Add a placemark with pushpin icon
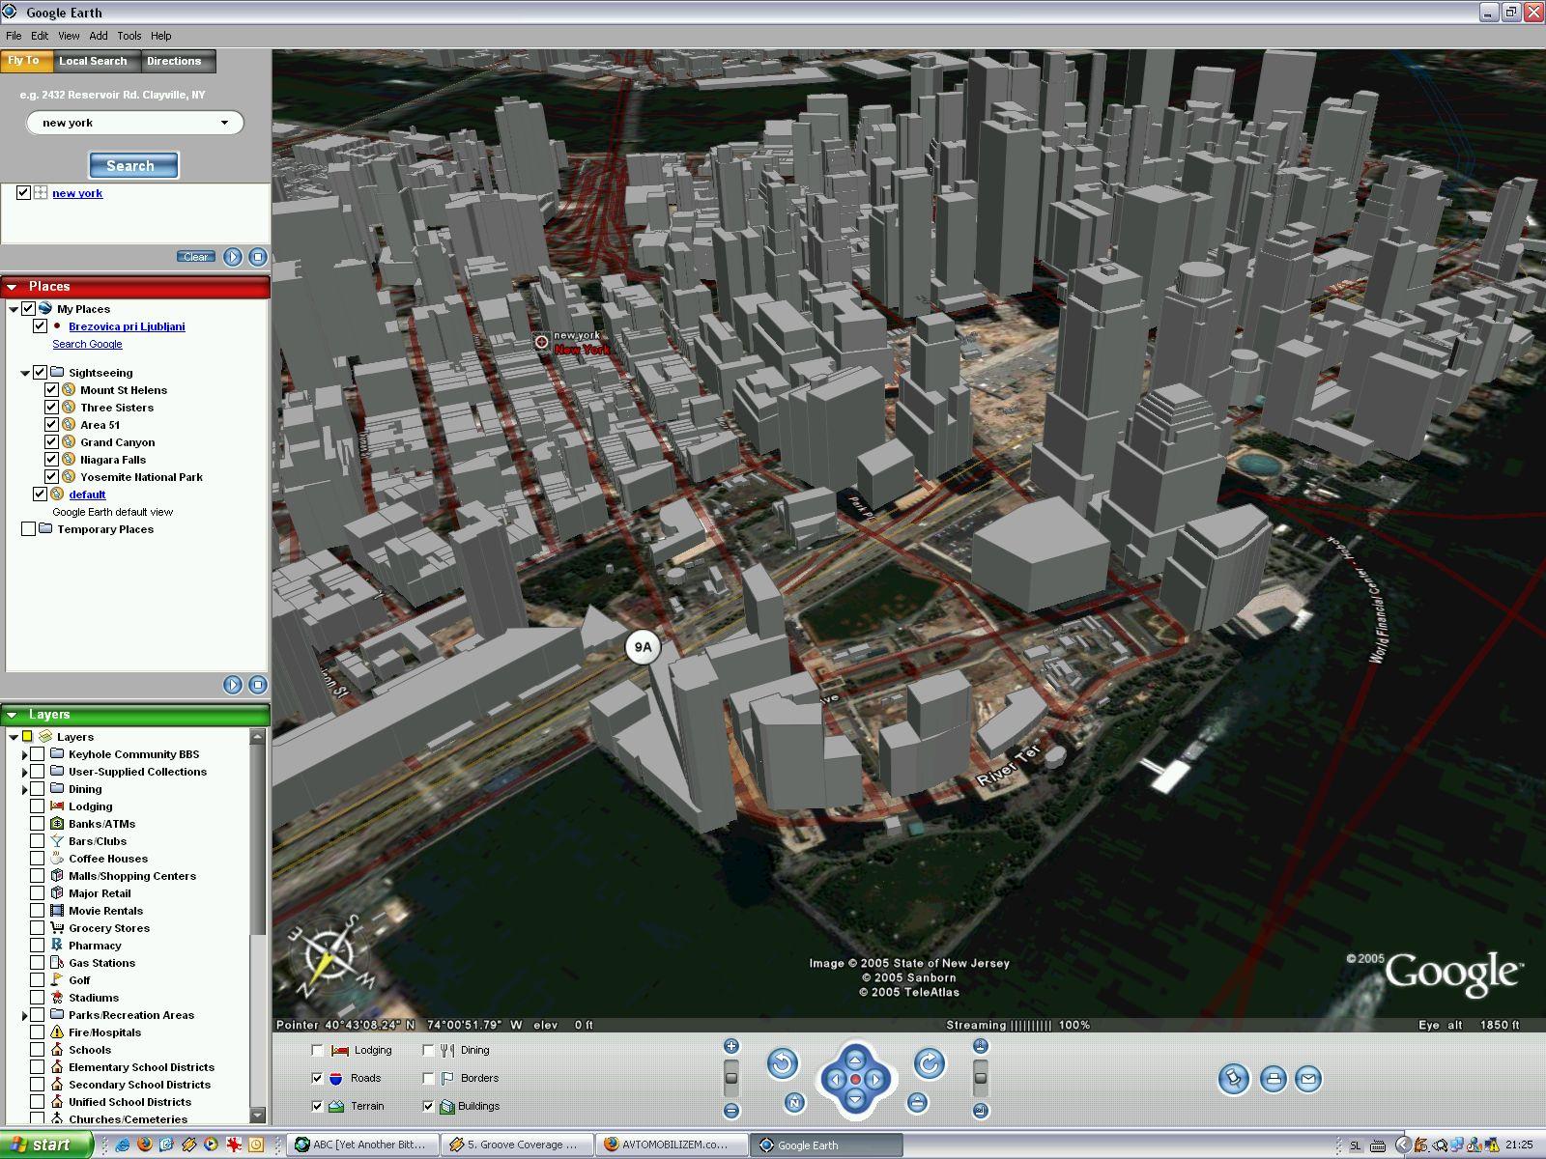The image size is (1546, 1159). coord(1234,1079)
